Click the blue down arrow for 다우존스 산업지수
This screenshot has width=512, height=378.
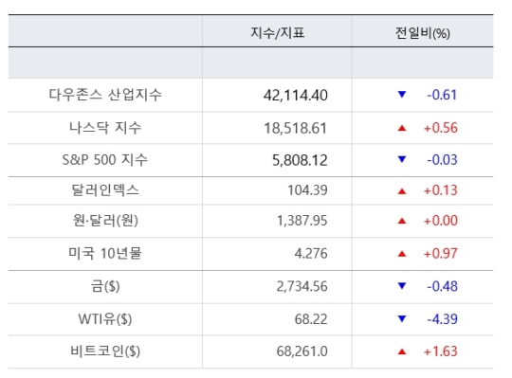[x=402, y=95]
